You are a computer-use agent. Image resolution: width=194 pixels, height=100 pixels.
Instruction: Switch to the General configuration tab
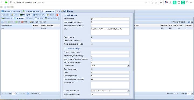pyautogui.click(x=5, y=15)
